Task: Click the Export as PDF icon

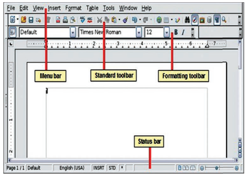Action: pos(58,20)
